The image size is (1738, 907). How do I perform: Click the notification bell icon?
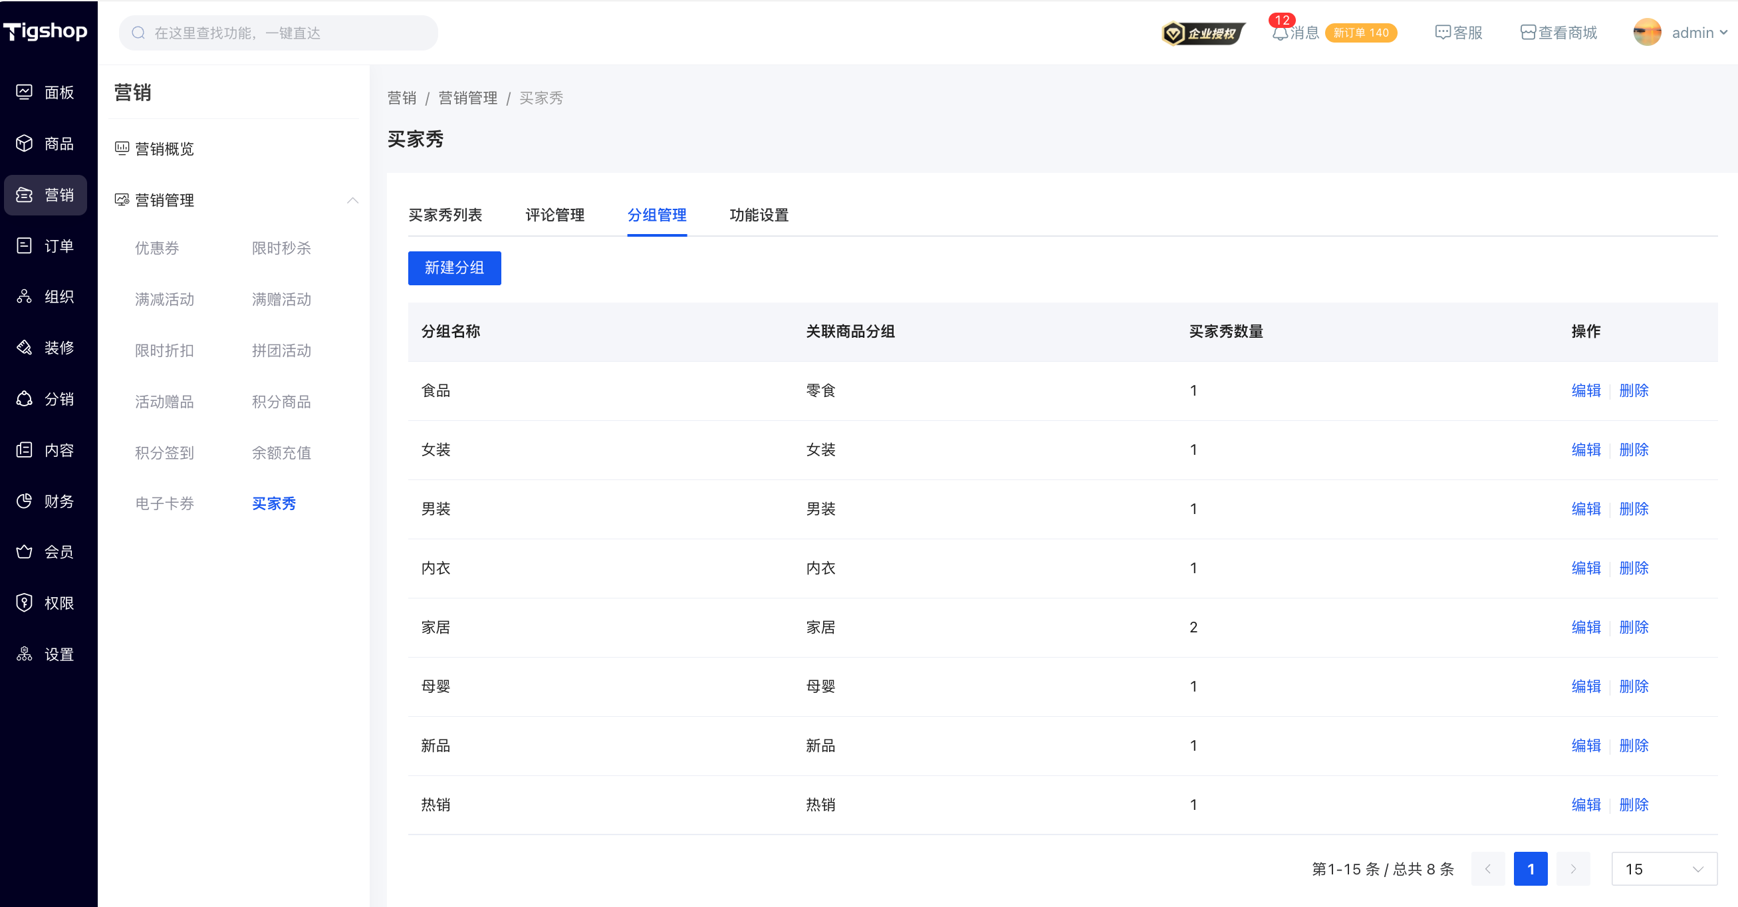click(1279, 34)
